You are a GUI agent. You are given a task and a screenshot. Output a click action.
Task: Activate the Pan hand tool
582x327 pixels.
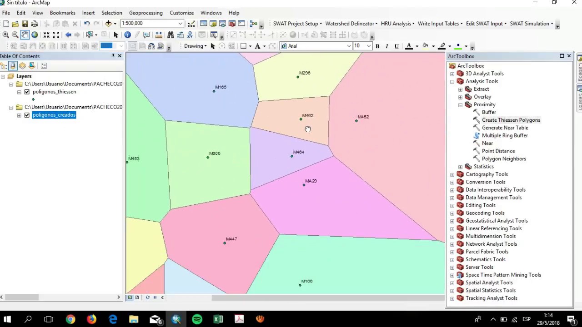click(x=25, y=35)
